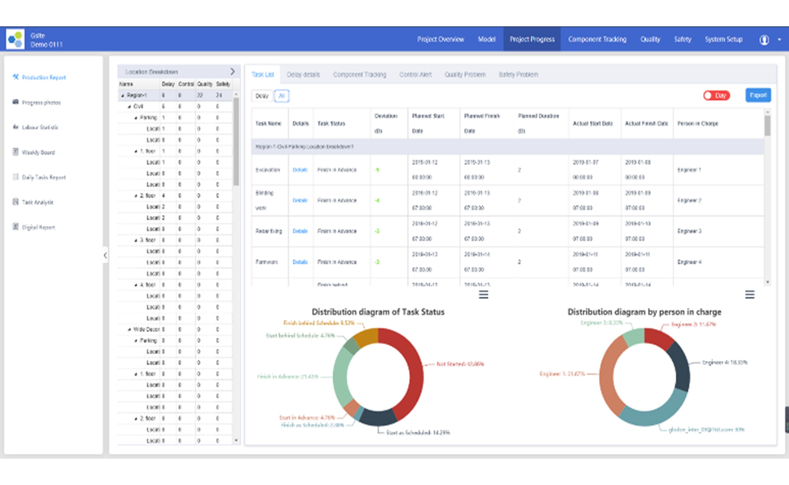The image size is (789, 485).
Task: Open the user profile icon
Action: pos(764,40)
